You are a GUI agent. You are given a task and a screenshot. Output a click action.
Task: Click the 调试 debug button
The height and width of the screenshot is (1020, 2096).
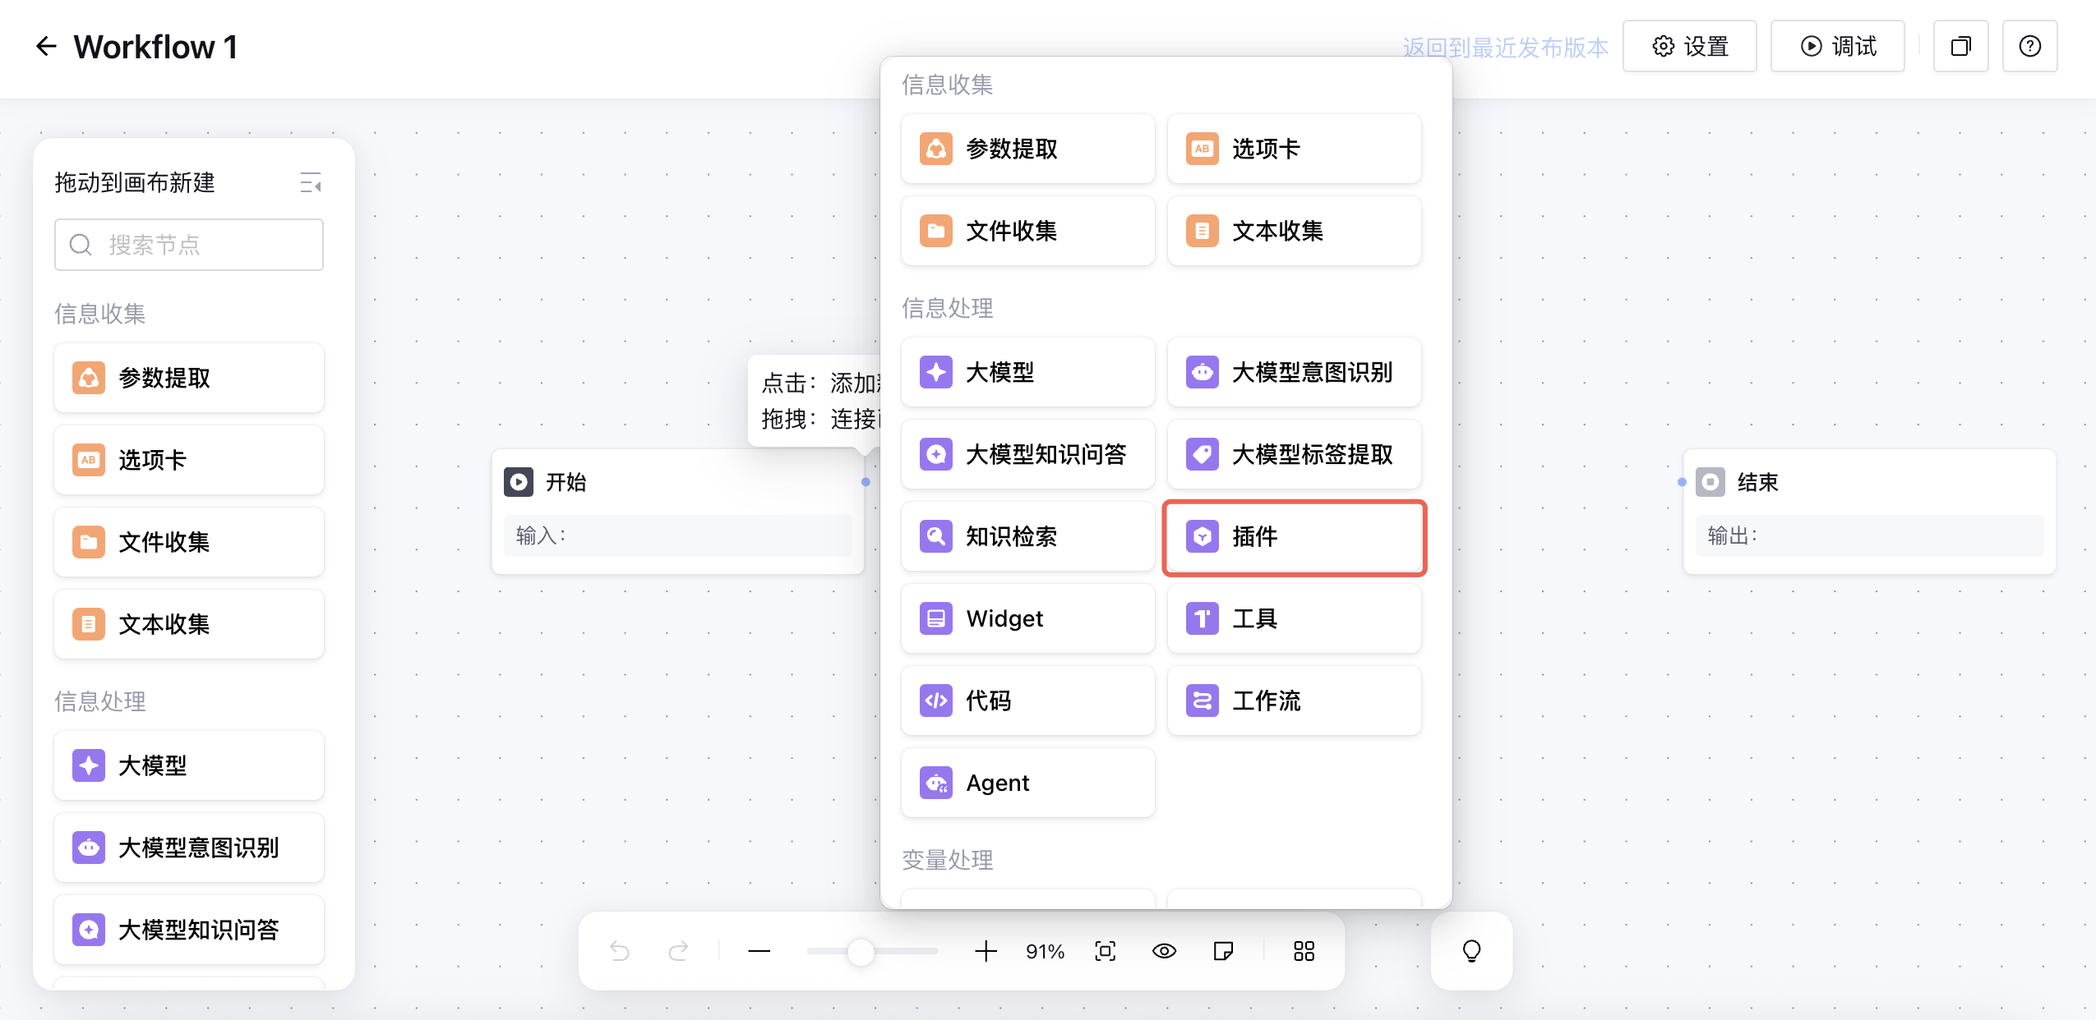[1837, 47]
